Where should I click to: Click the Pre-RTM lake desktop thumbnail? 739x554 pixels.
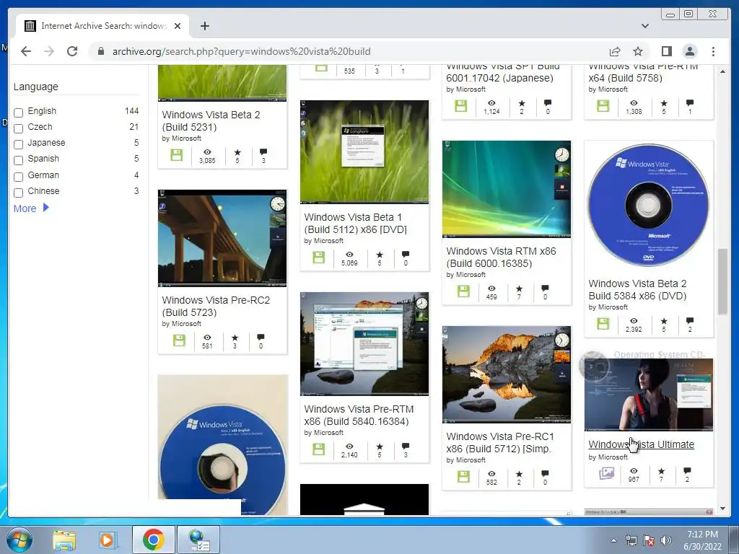pos(364,344)
